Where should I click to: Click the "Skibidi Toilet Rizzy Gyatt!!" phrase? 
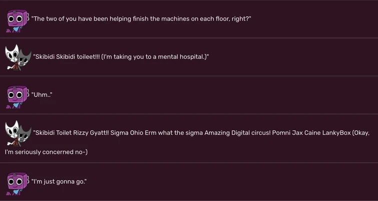pyautogui.click(x=75, y=133)
